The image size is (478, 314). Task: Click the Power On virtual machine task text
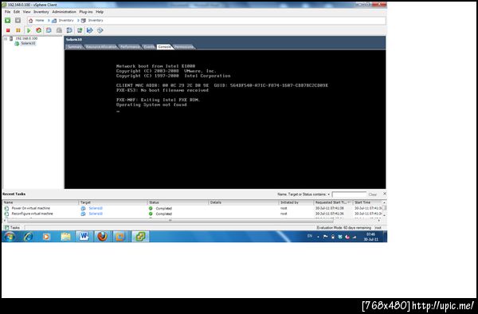point(31,208)
